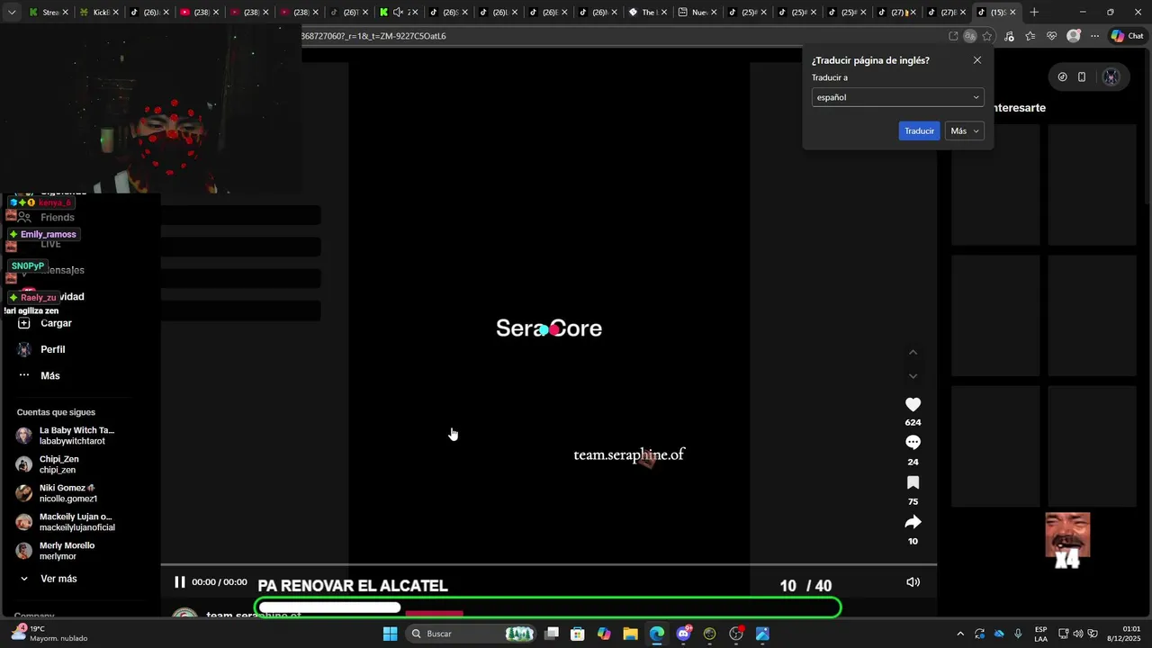Like the video with the heart icon
The image size is (1152, 648).
913,405
